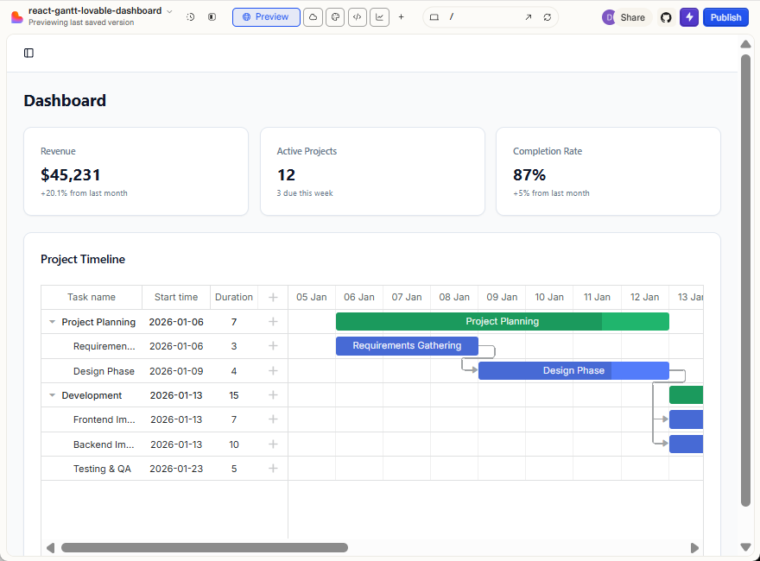Click the GitHub integration icon

click(664, 17)
